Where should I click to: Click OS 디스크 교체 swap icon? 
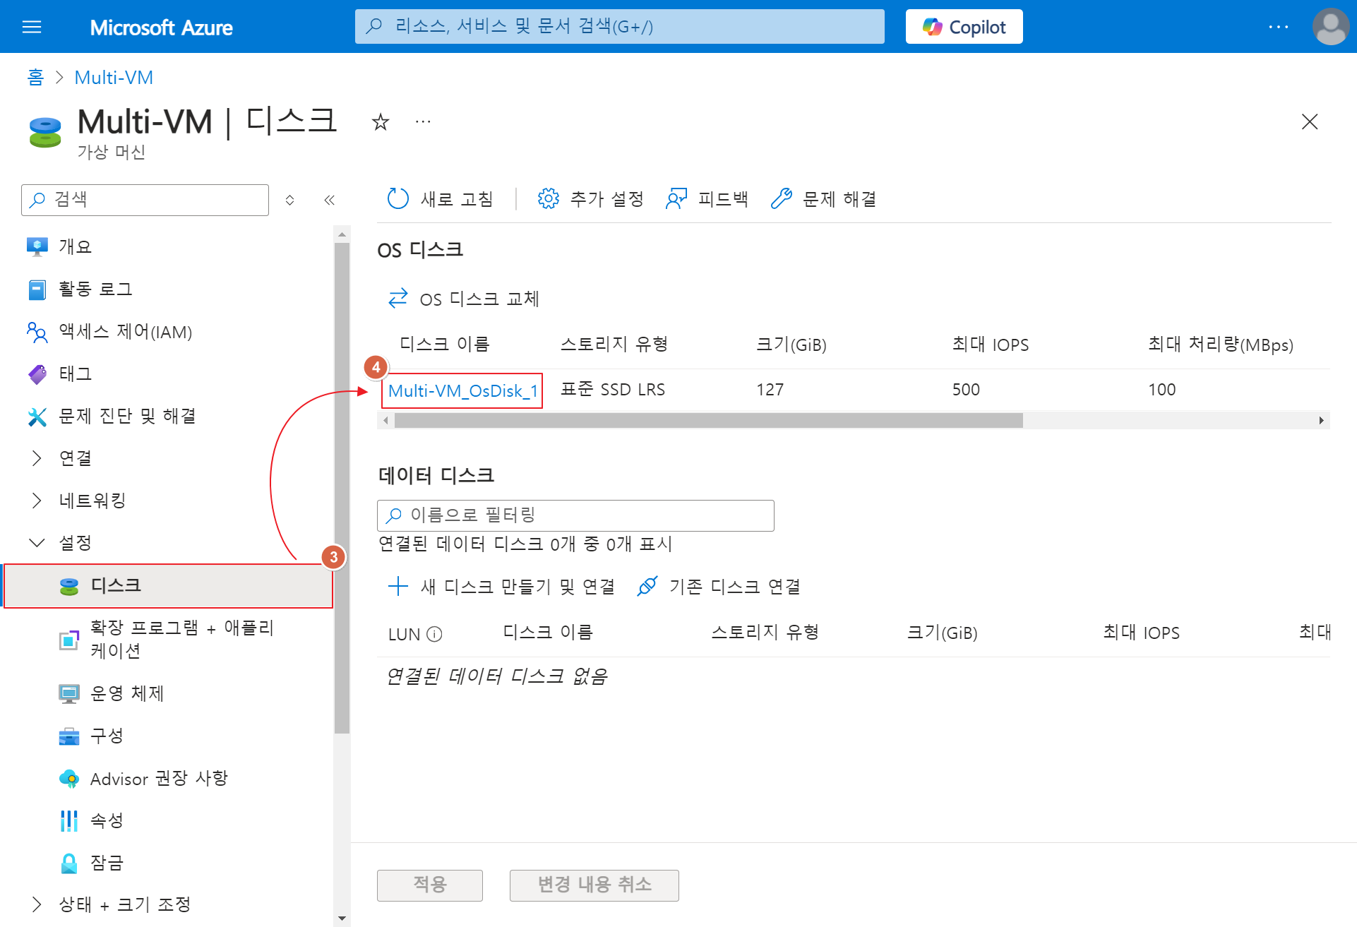(398, 299)
